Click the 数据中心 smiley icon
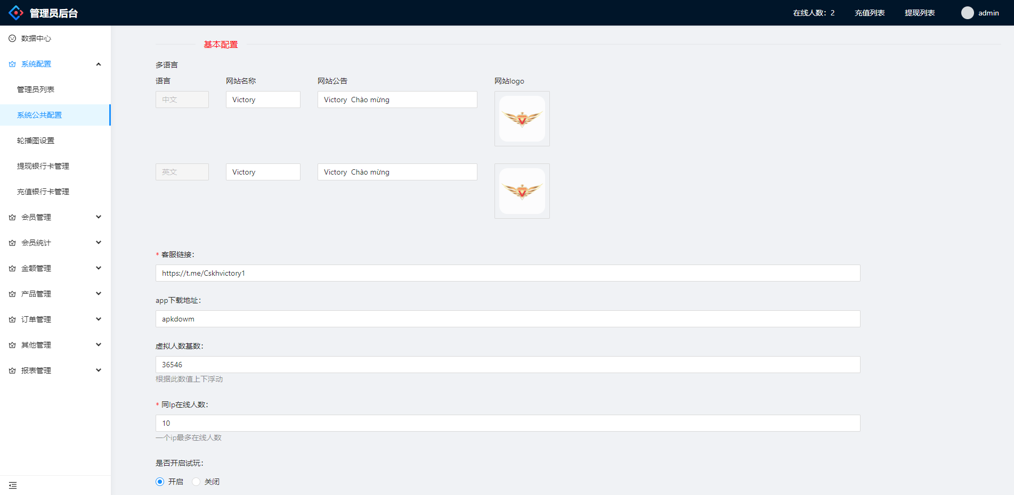Screen dimensions: 1014x495 point(12,38)
